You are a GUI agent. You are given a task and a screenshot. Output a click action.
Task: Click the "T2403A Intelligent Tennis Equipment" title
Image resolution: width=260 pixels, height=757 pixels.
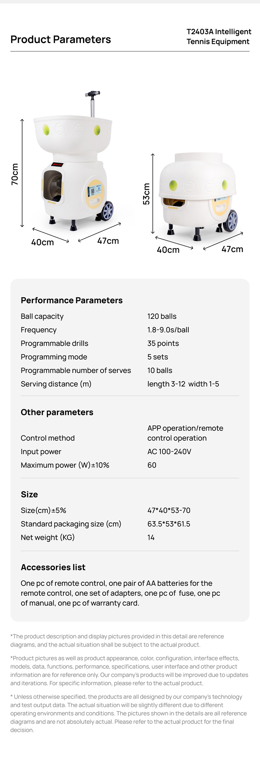[x=218, y=36]
